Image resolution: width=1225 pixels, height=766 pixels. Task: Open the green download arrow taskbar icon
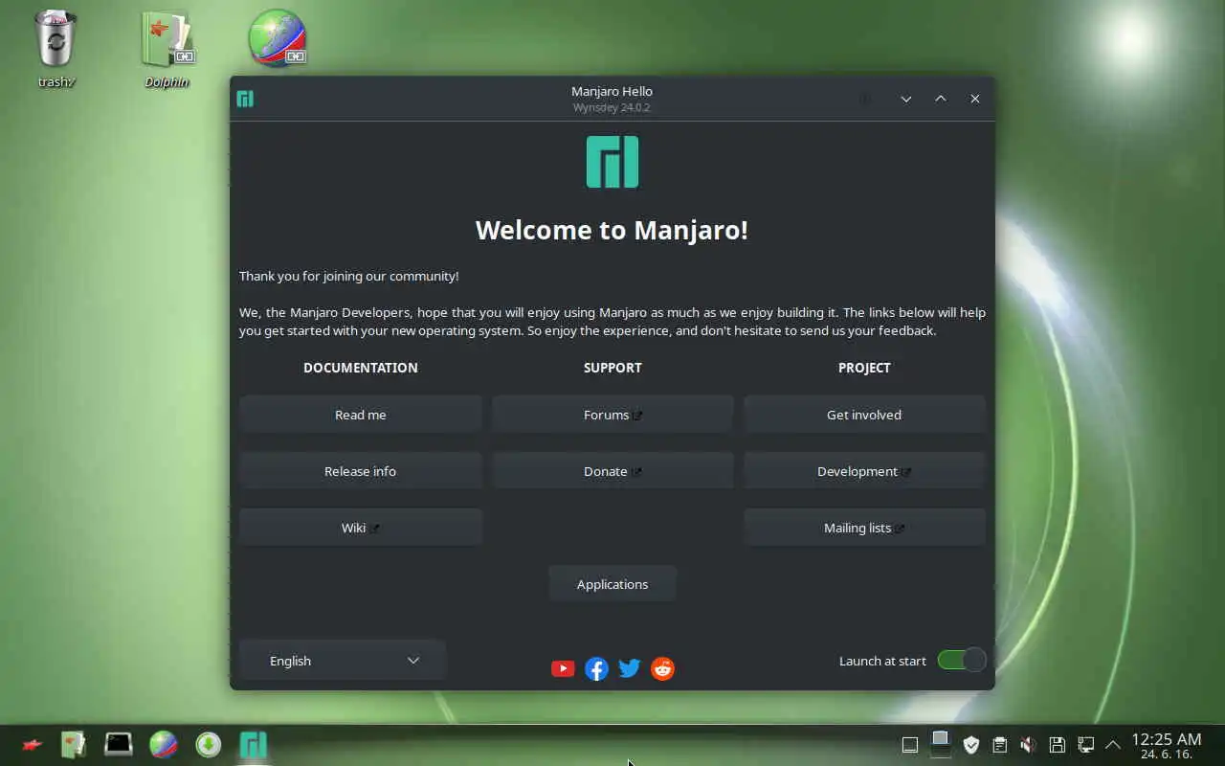pyautogui.click(x=209, y=744)
